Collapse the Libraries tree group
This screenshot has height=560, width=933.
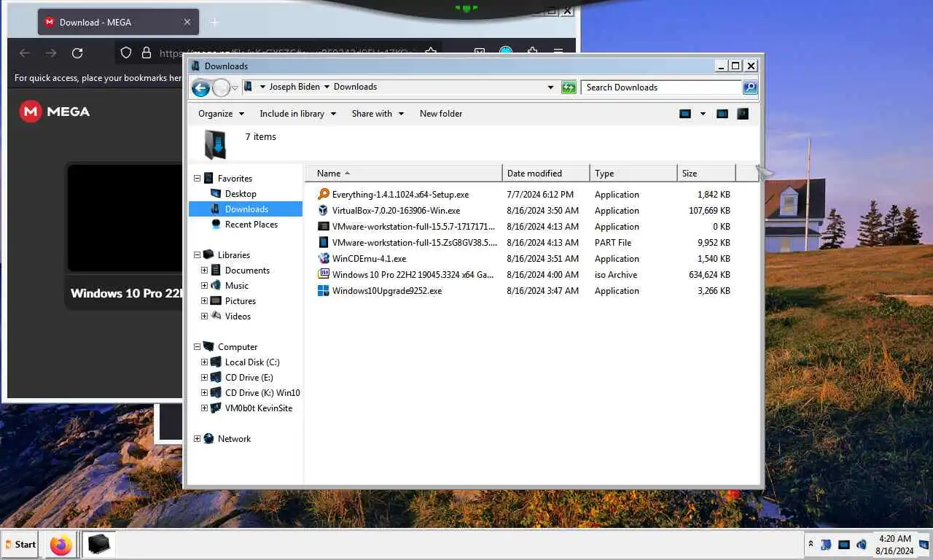197,255
